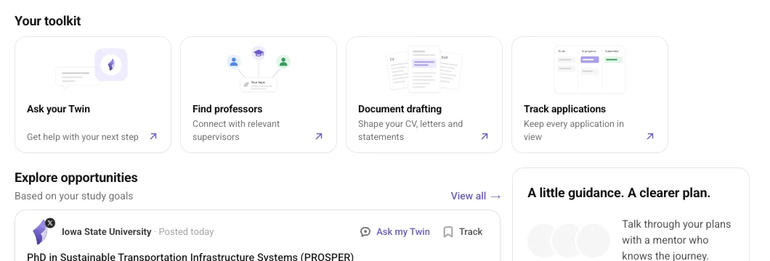The width and height of the screenshot is (770, 261).
Task: Open the Ask your Twin card title
Action: [58, 109]
